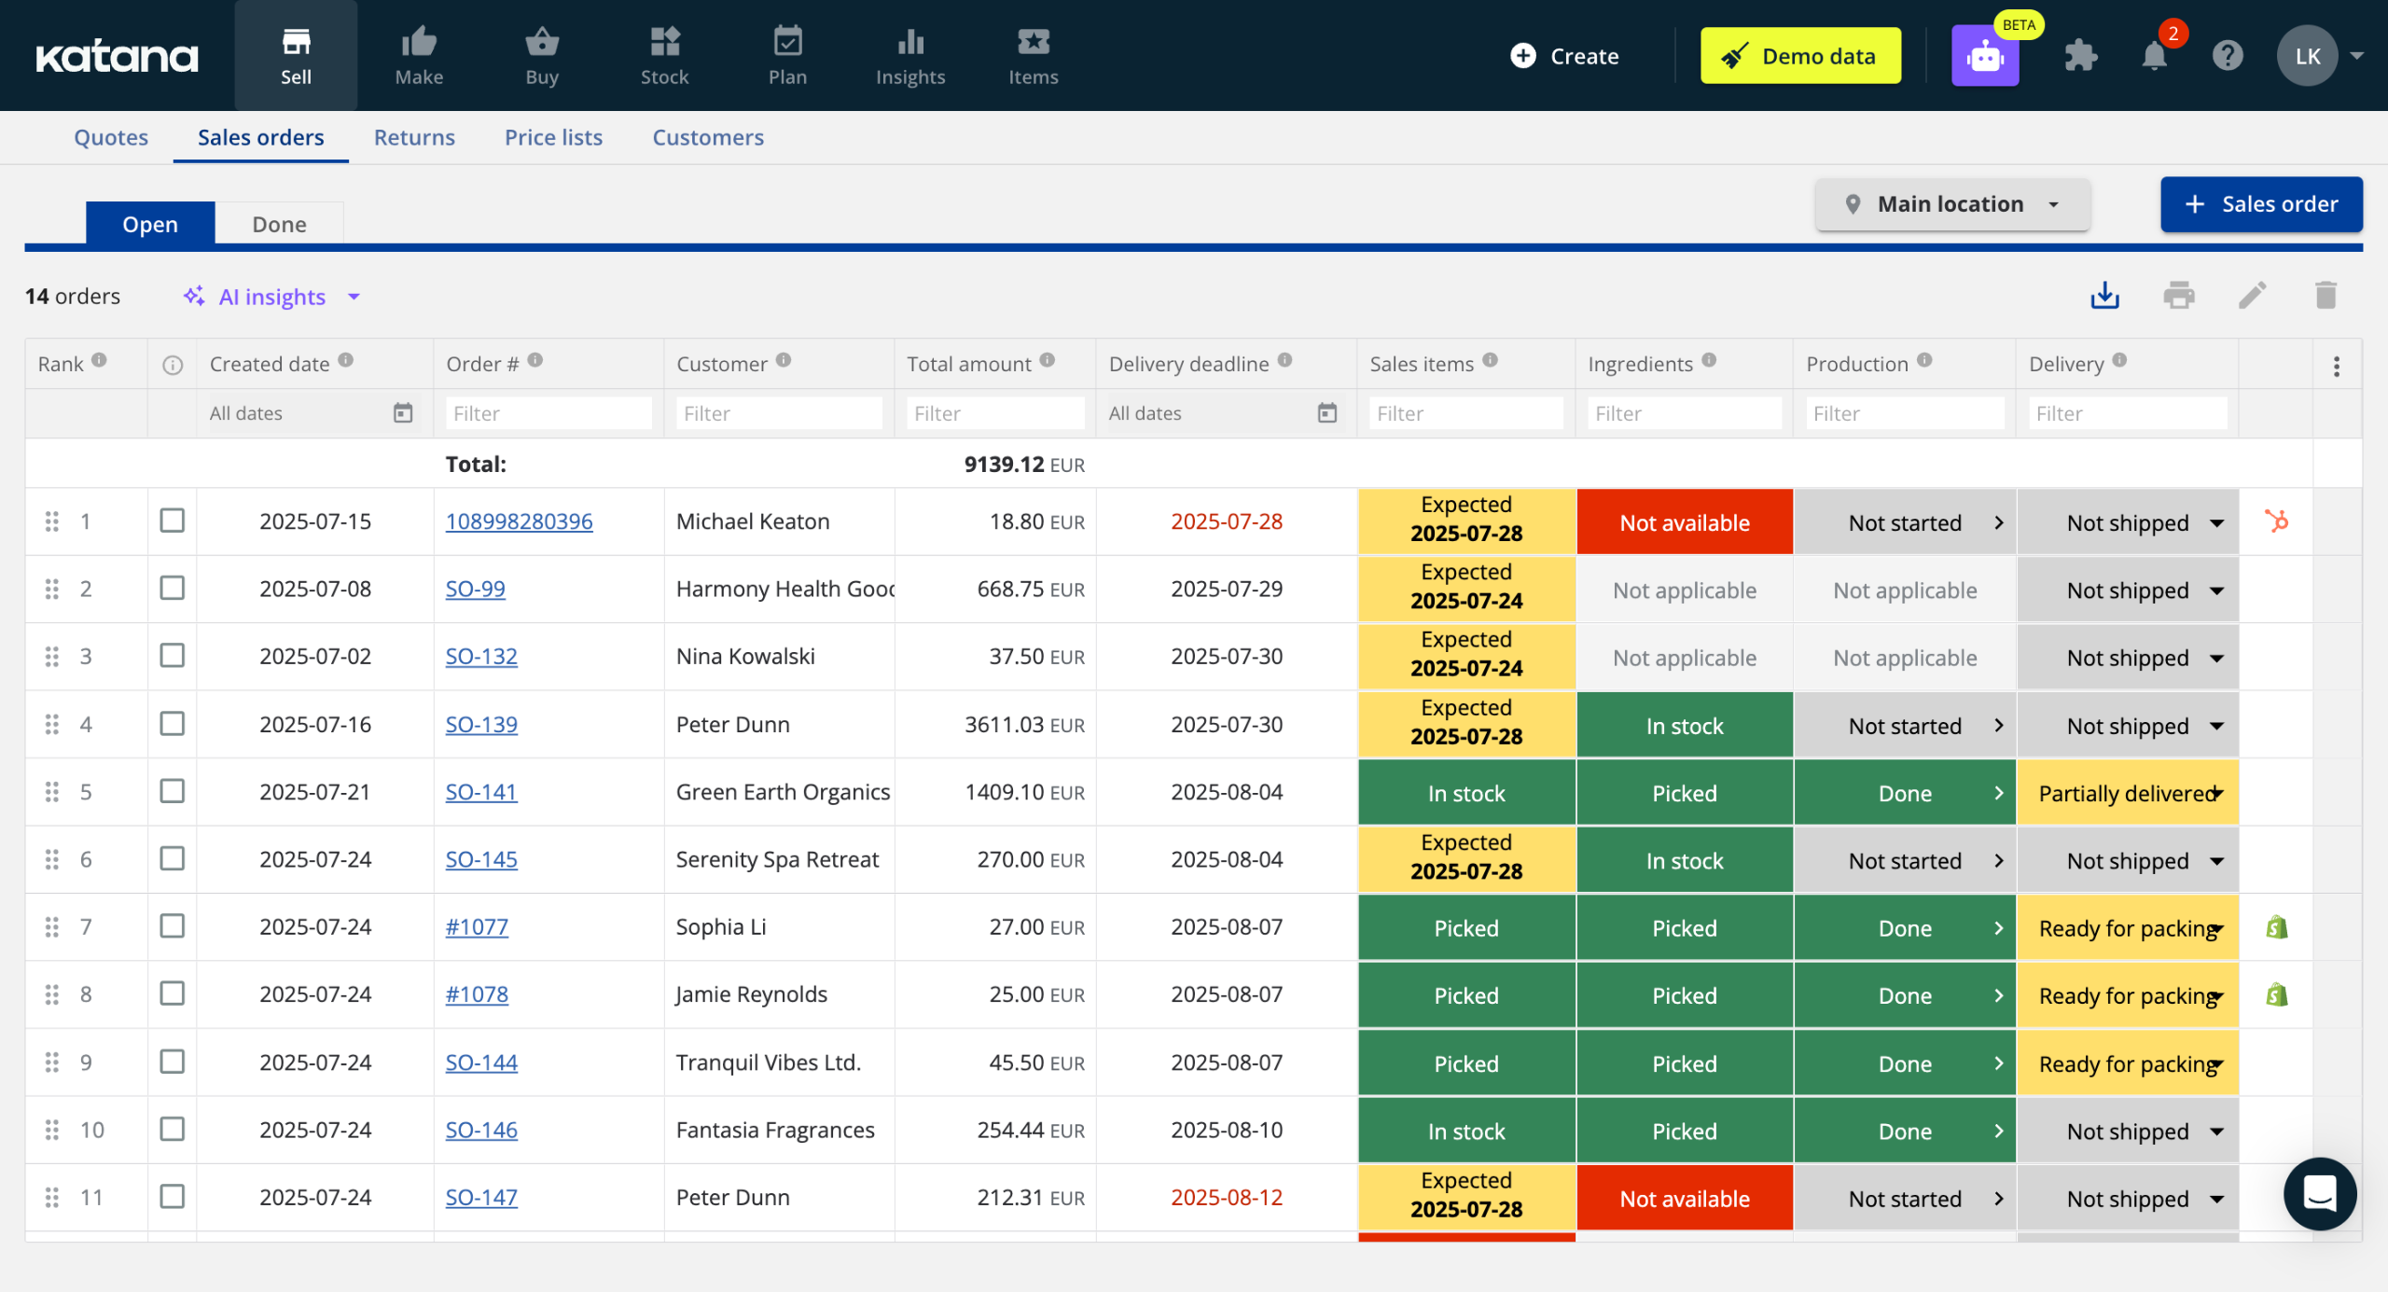Switch to the Done orders tab
The height and width of the screenshot is (1292, 2388).
click(x=279, y=224)
